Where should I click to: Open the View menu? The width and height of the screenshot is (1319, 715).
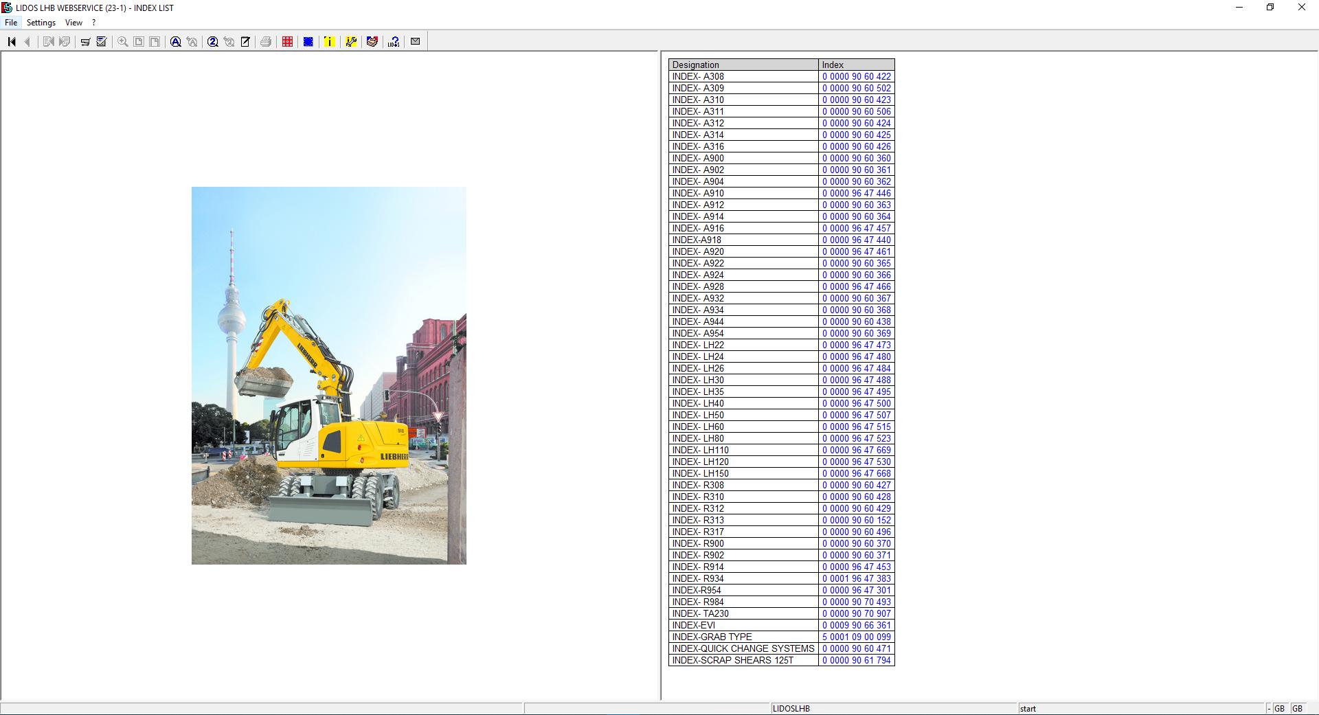point(73,22)
